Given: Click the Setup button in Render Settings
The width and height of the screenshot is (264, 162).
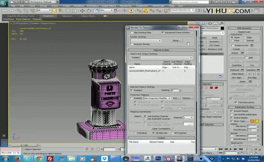Looking at the screenshot, I should point(177,40).
